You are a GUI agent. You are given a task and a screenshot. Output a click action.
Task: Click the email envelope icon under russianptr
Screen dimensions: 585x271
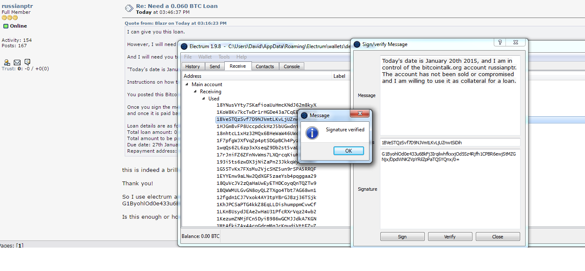pos(17,62)
